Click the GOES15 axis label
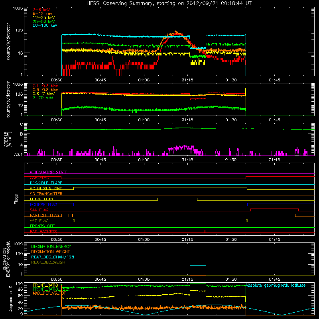 [6, 139]
